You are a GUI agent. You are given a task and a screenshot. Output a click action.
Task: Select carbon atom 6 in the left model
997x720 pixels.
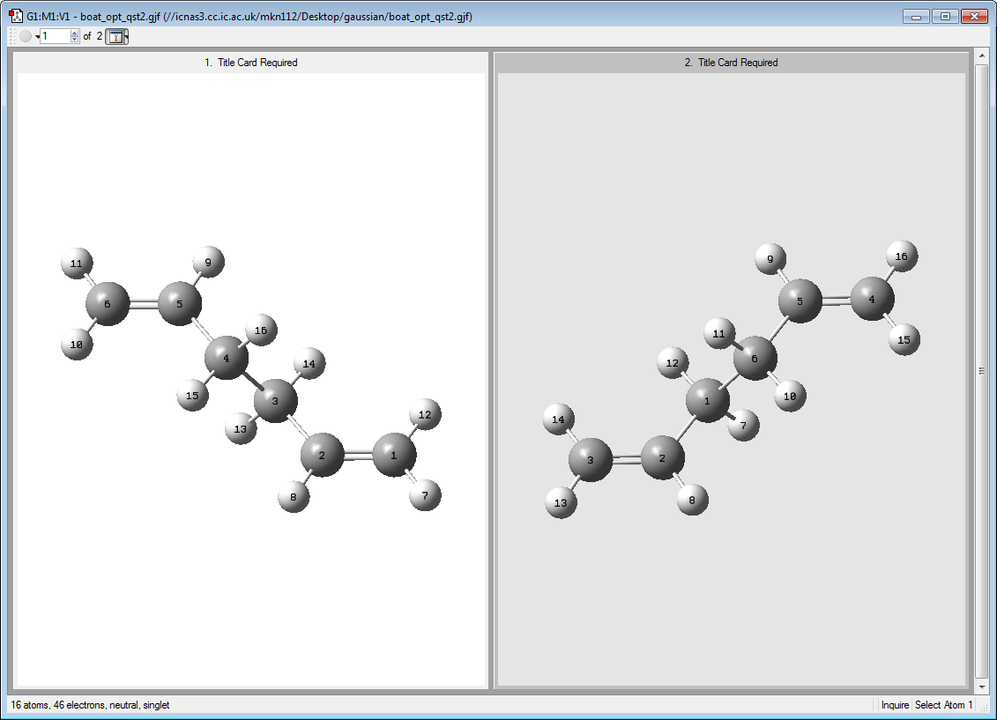pos(108,304)
